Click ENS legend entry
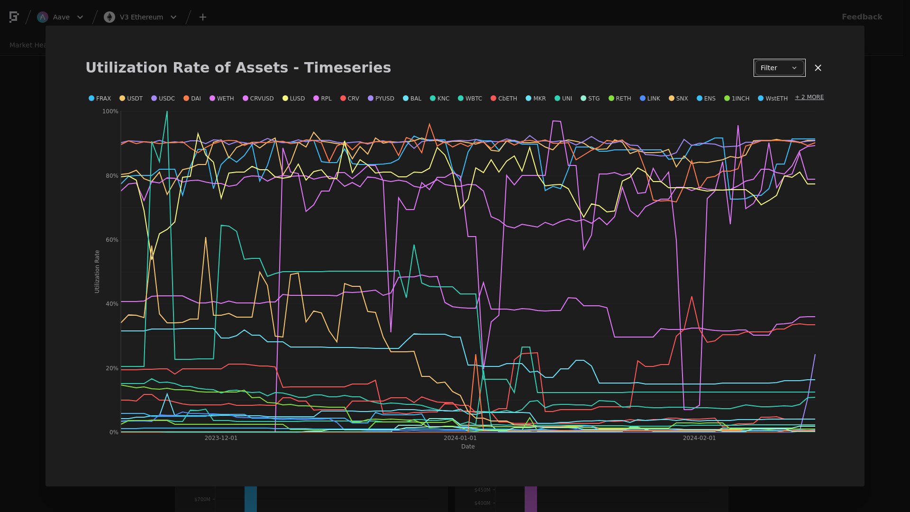This screenshot has width=910, height=512. coord(706,99)
